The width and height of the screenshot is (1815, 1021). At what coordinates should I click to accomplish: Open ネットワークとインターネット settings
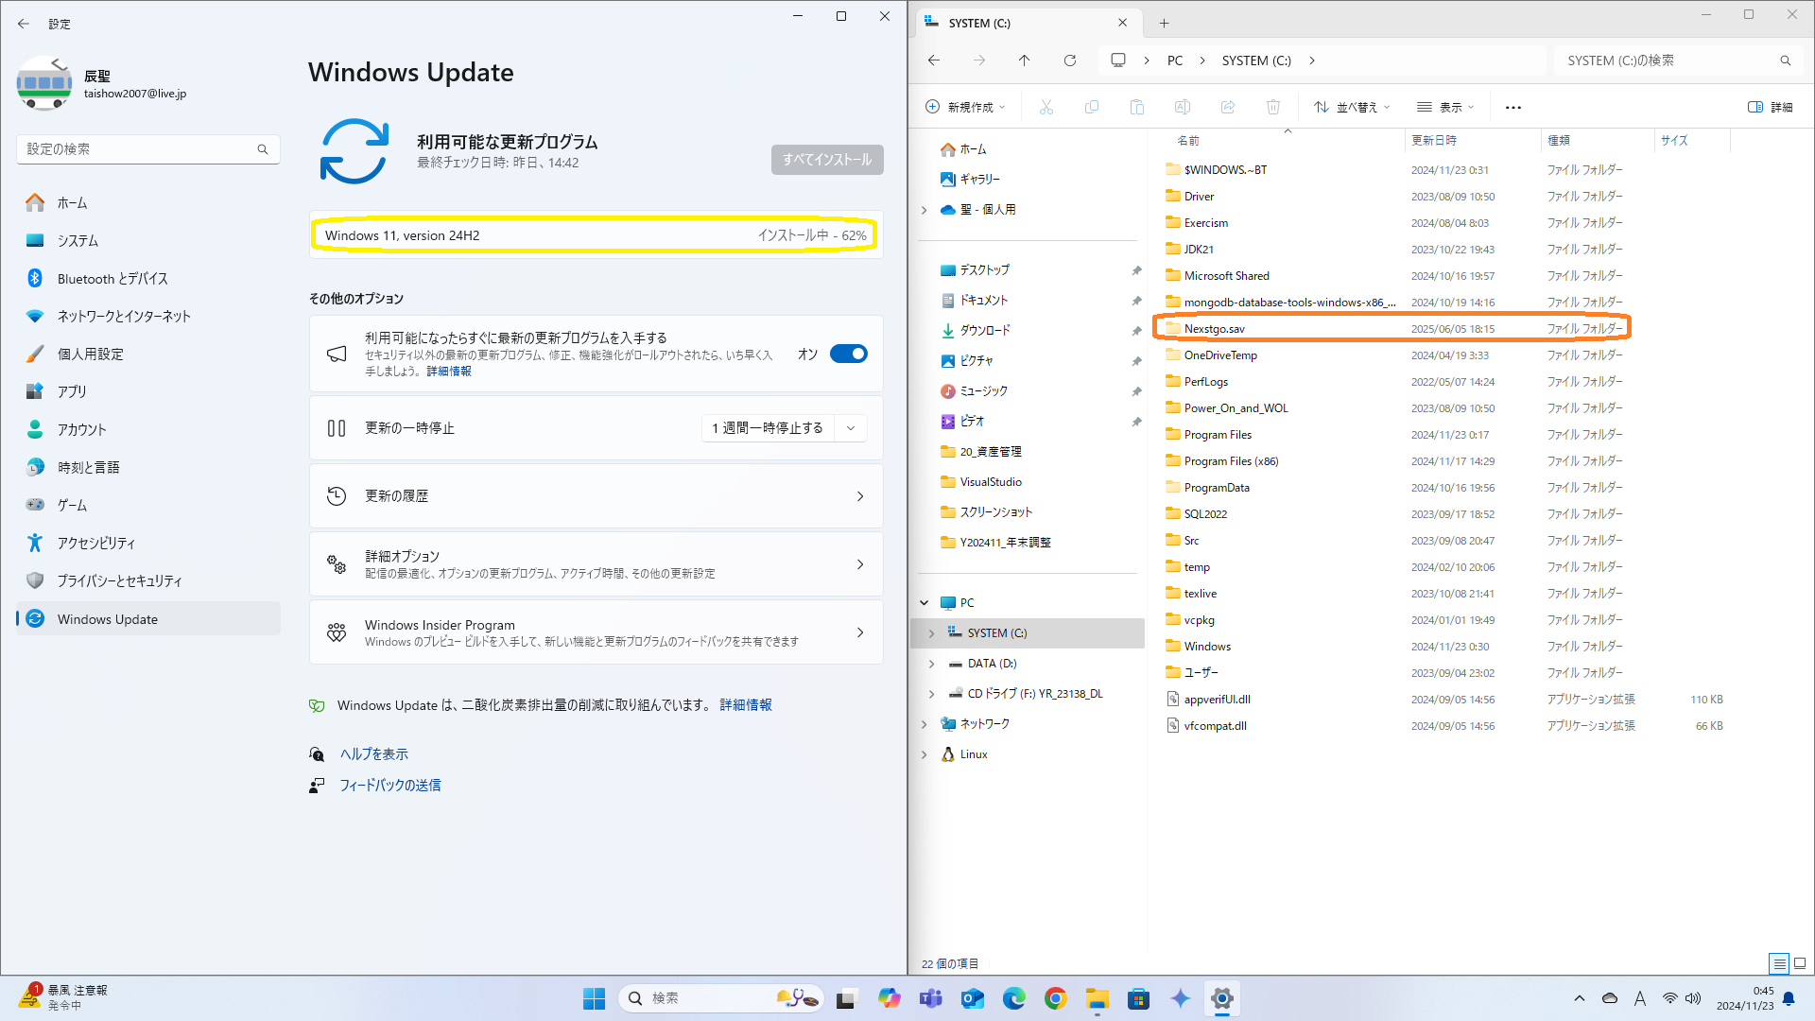pos(148,316)
